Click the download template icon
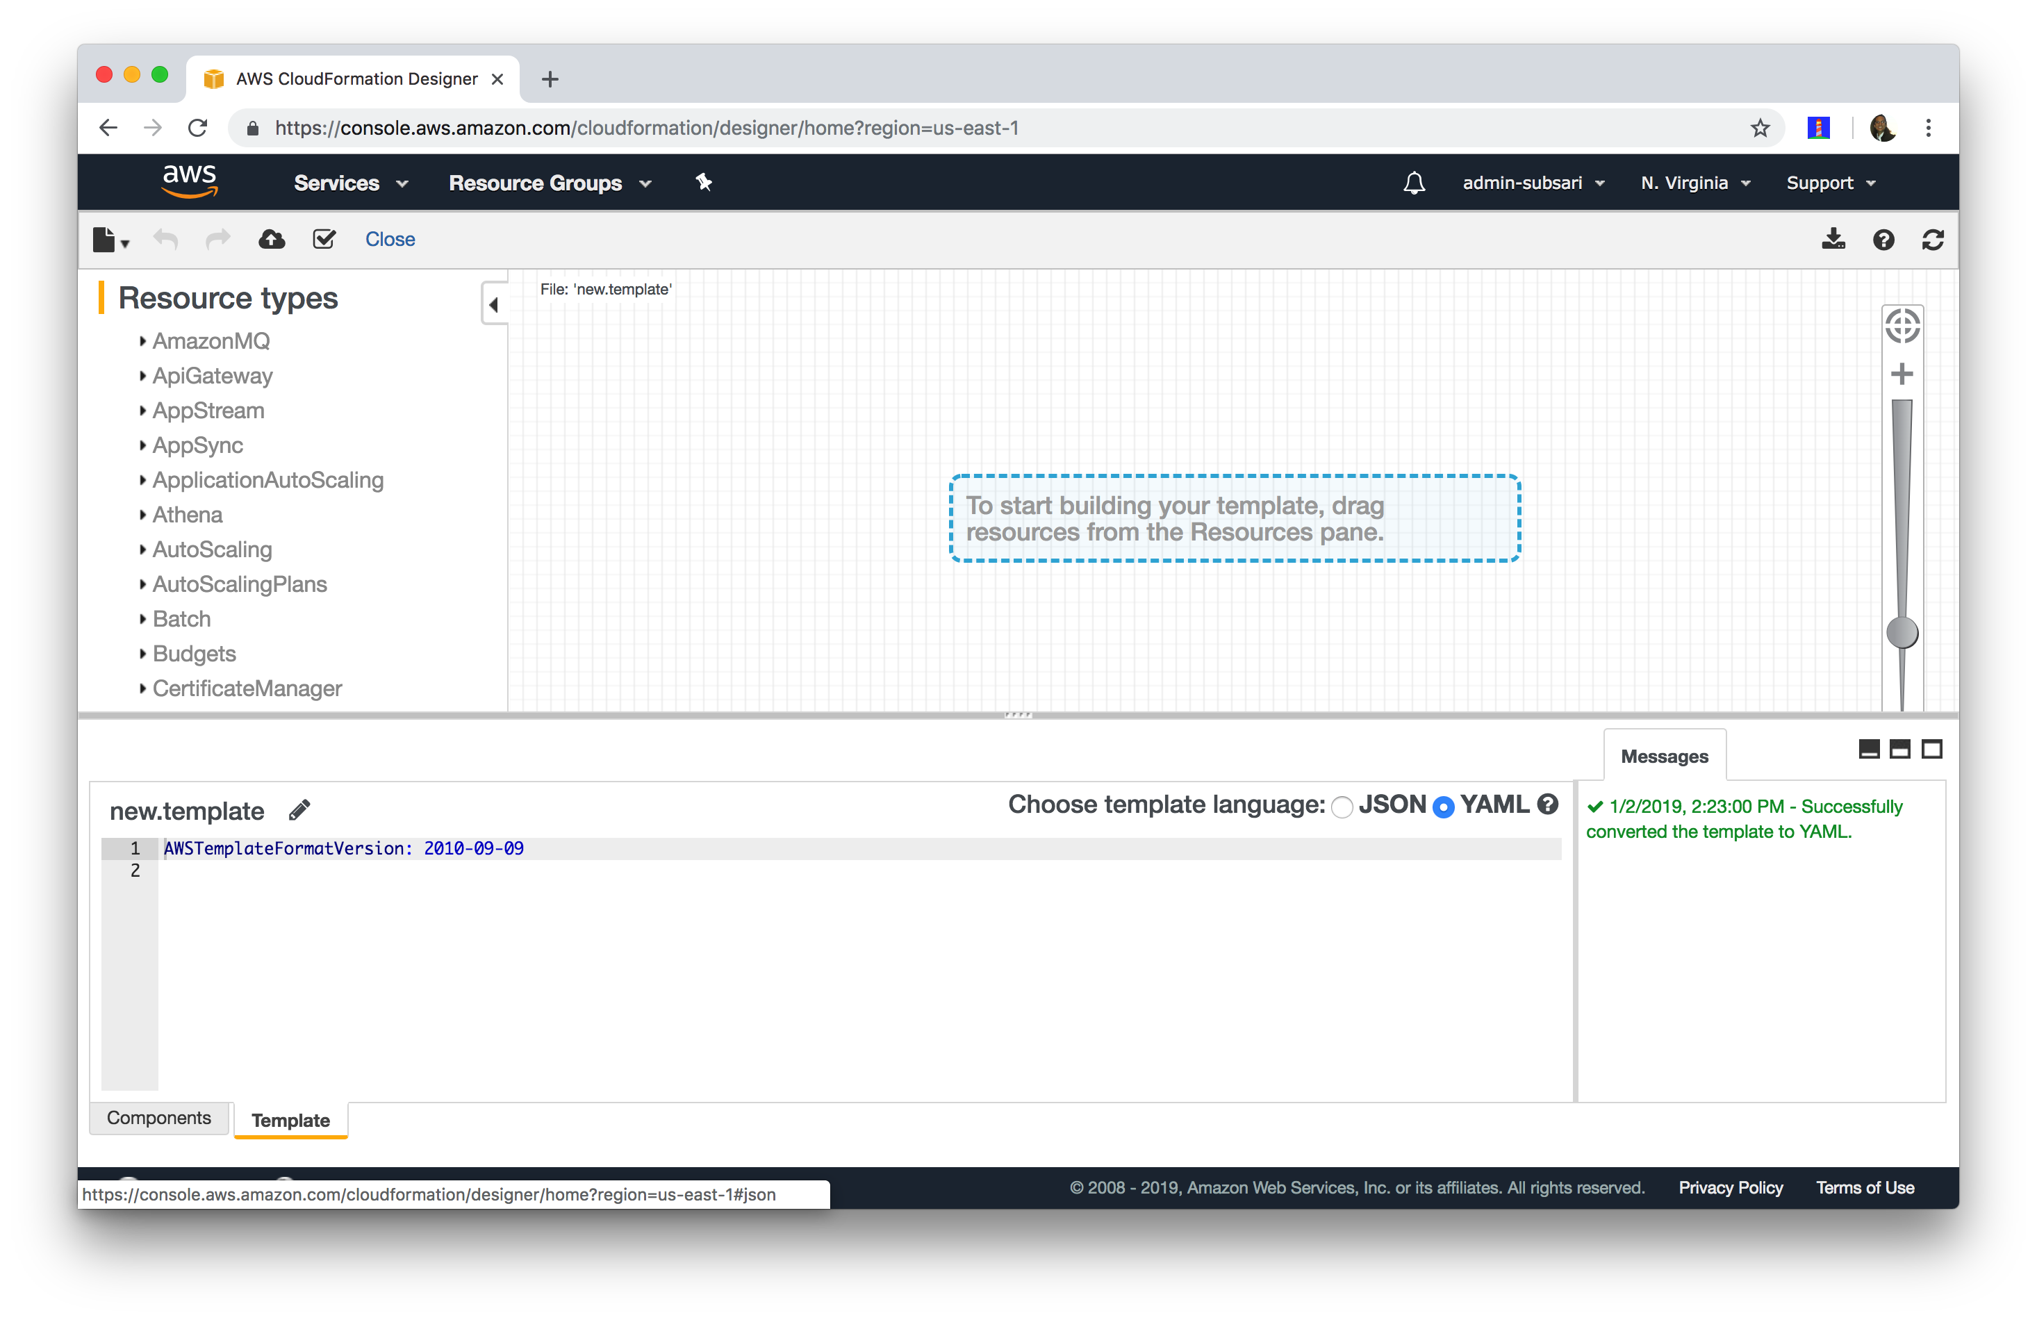 pos(1833,240)
